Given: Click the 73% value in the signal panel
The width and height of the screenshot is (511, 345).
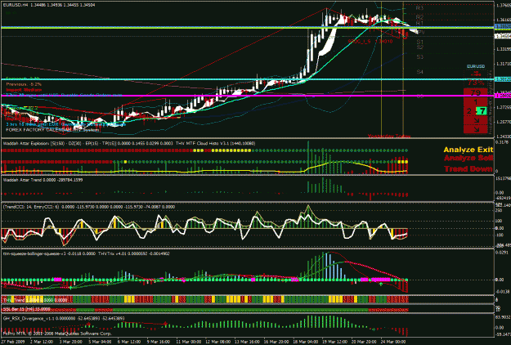Looking at the screenshot, I should [476, 83].
